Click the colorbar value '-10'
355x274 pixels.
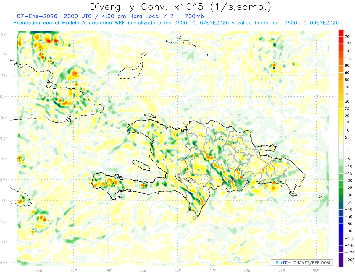pyautogui.click(x=349, y=166)
